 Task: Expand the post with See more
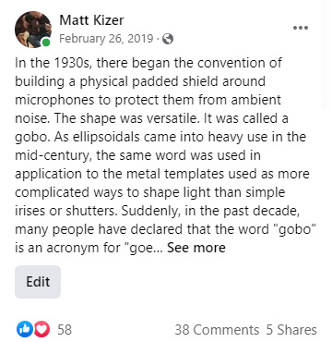click(196, 248)
